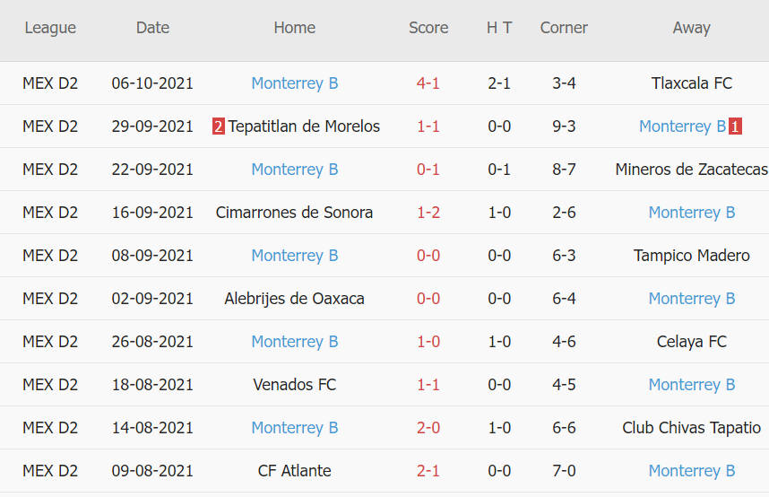
Task: Open CF Atlante team link
Action: click(x=294, y=471)
